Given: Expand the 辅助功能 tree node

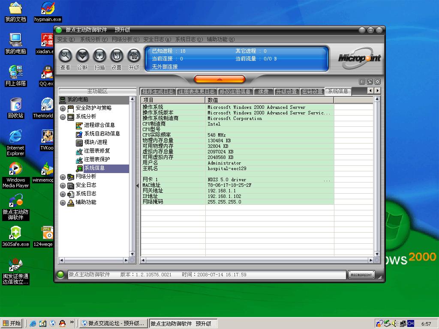Looking at the screenshot, I should coord(63,203).
